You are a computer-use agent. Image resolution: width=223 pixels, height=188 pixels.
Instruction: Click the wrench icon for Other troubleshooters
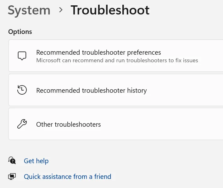[x=22, y=124]
